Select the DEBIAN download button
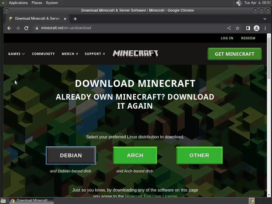Image resolution: width=272 pixels, height=204 pixels. click(x=71, y=155)
